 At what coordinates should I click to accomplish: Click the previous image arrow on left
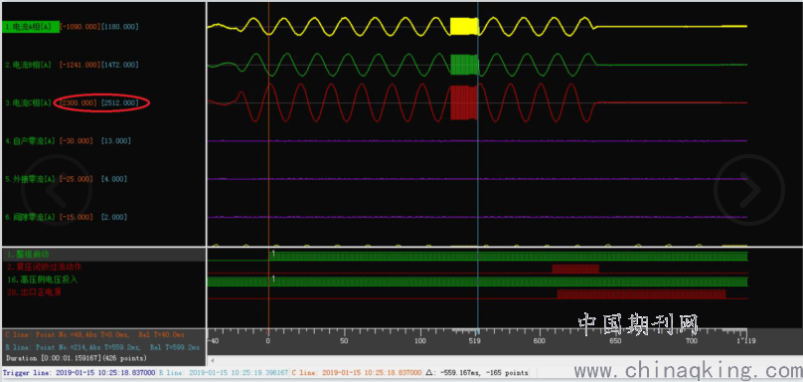click(x=57, y=190)
